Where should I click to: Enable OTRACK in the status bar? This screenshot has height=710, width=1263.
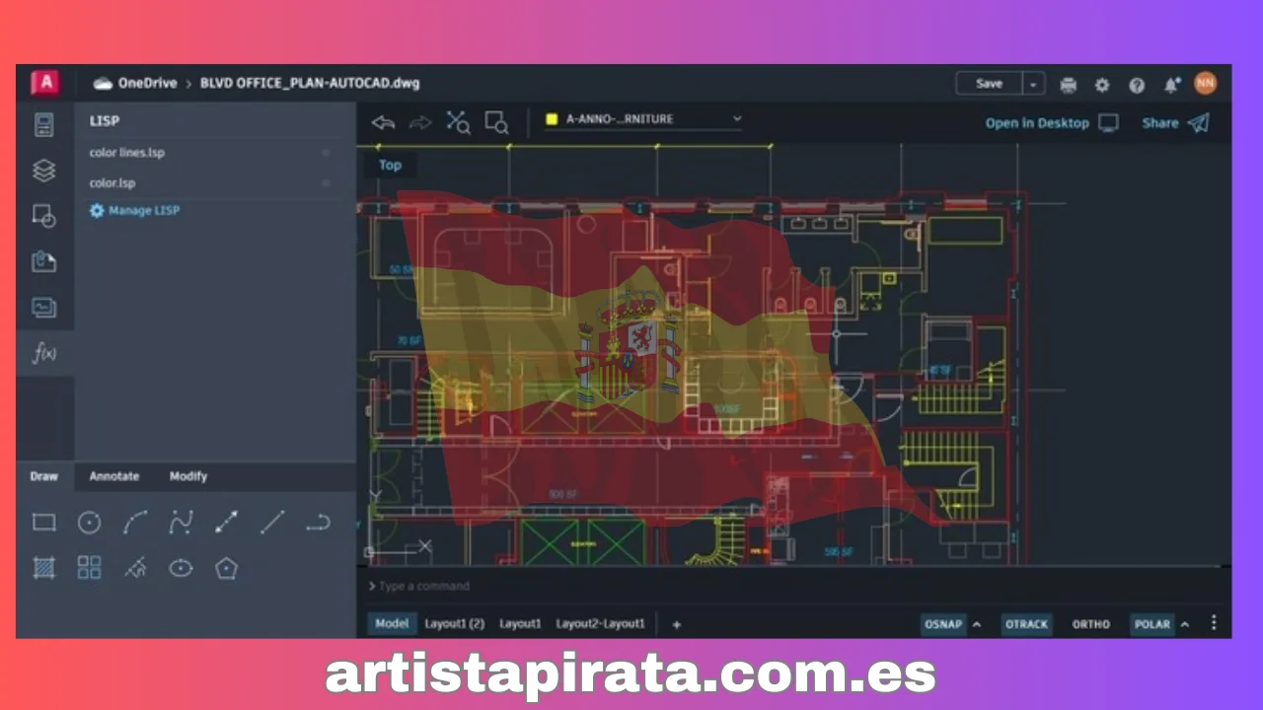(1026, 623)
